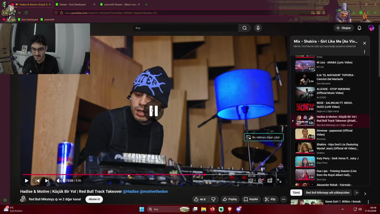Select 'Red Bull Miksteyp adlı yükleyiciden' chip

(328, 193)
